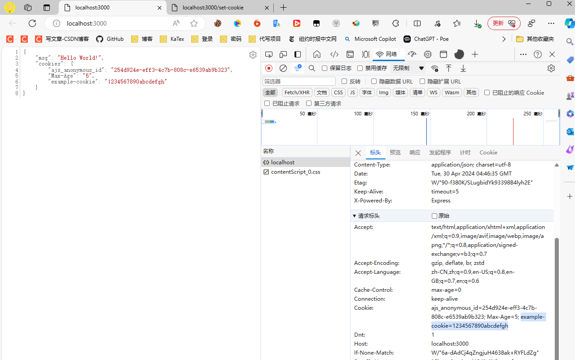This screenshot has height=360, width=575.
Task: Open cookie extension icon in toolbar
Action: pyautogui.click(x=218, y=23)
